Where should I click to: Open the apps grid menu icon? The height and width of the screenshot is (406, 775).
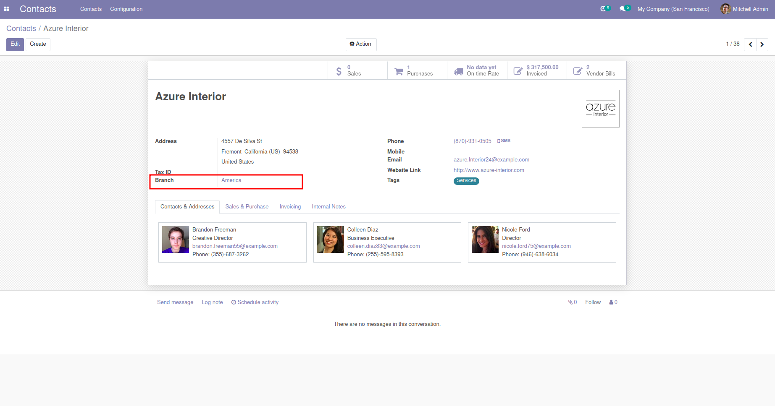[6, 9]
